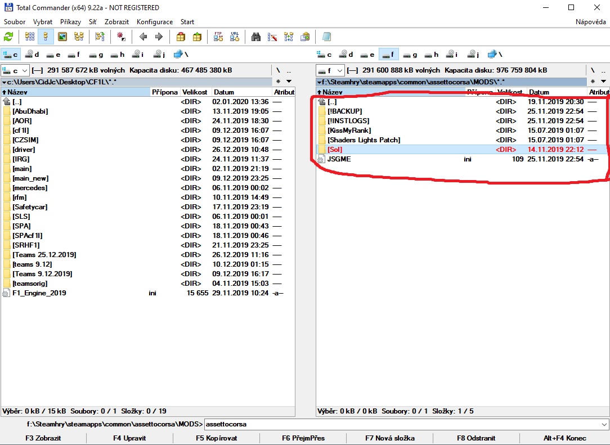Open the Zobrazit menu

point(116,22)
